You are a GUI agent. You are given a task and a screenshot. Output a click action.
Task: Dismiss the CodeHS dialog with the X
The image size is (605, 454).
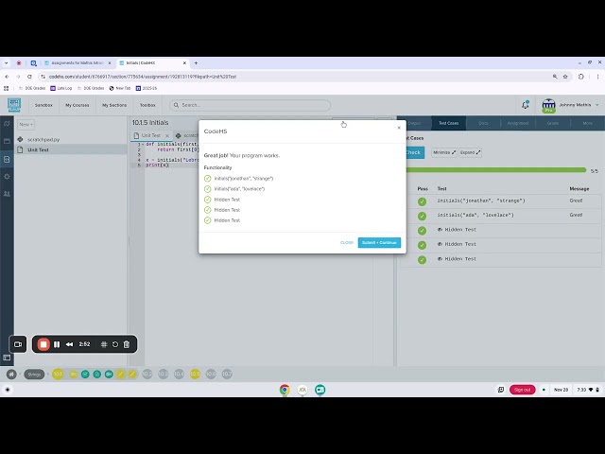399,128
